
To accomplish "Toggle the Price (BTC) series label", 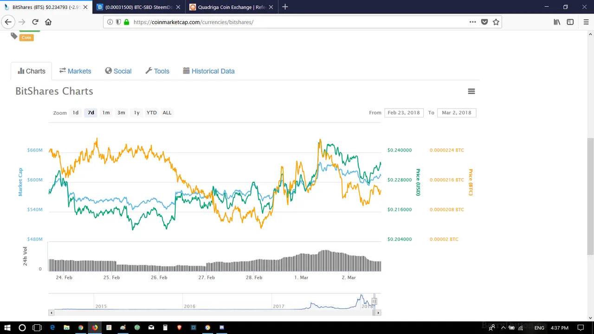I will [470, 182].
